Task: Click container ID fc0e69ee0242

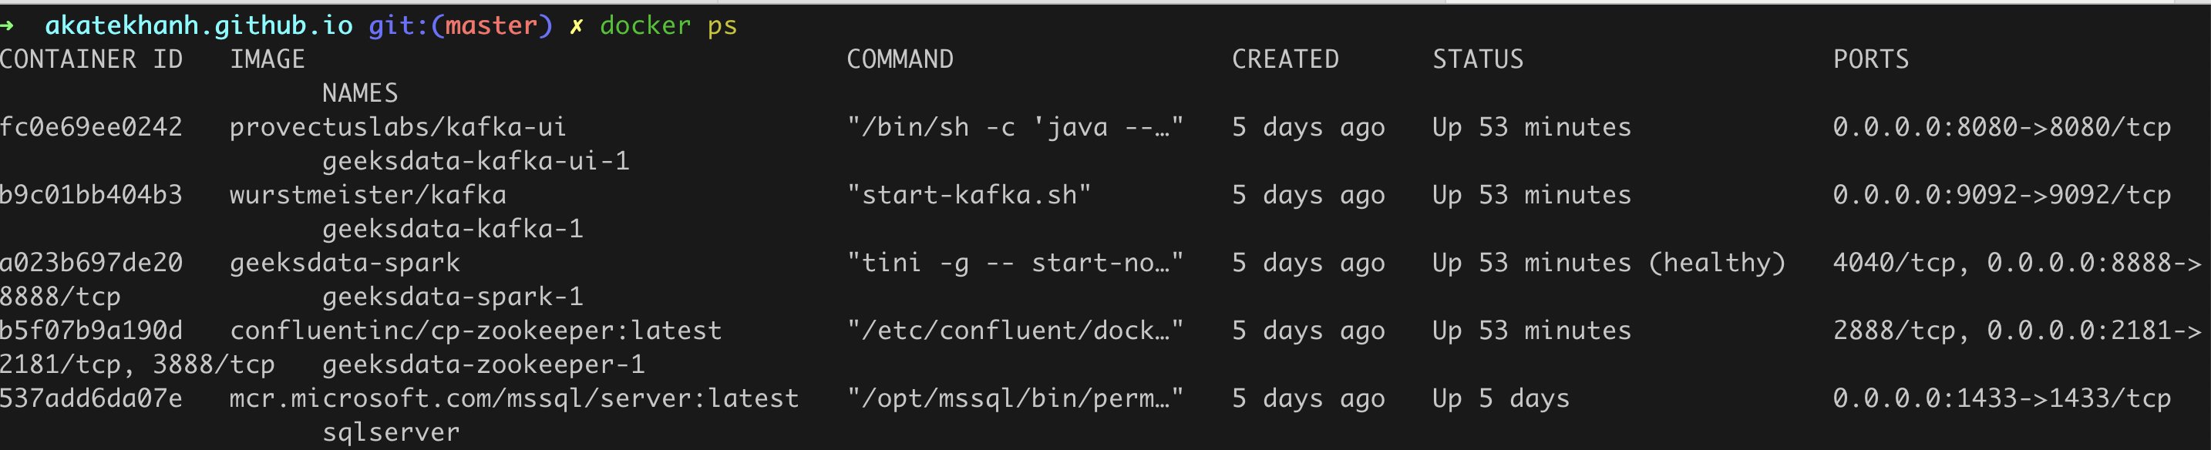Action: coord(92,127)
